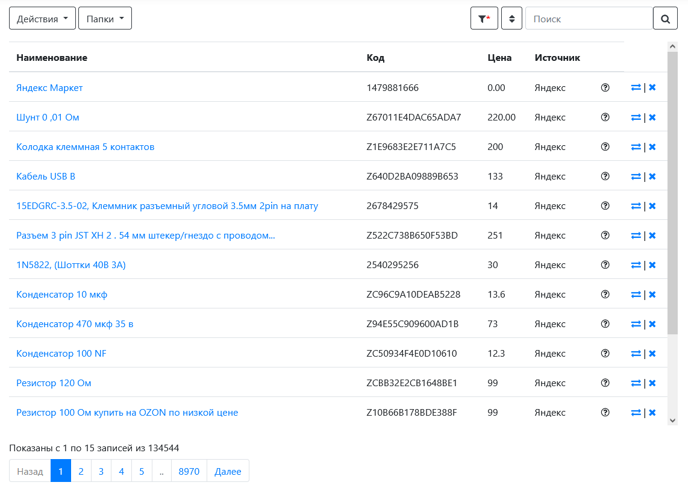Select current page 1 in pagination

61,471
